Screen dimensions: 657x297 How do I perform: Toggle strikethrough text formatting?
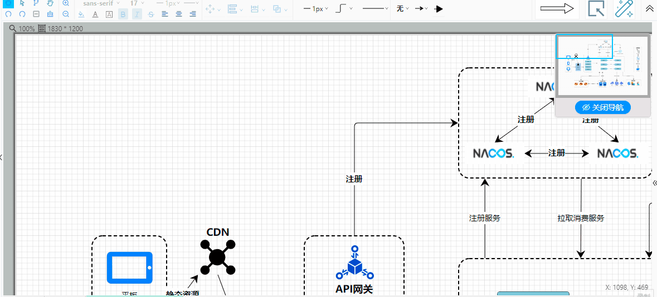point(151,14)
